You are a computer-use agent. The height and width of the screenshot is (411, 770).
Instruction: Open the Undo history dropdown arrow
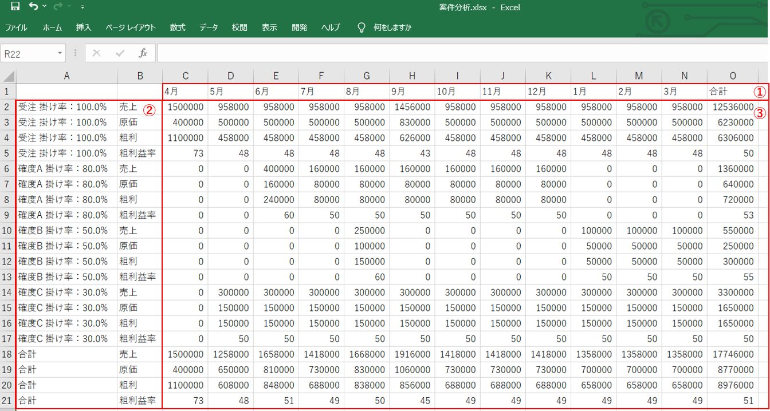[45, 7]
